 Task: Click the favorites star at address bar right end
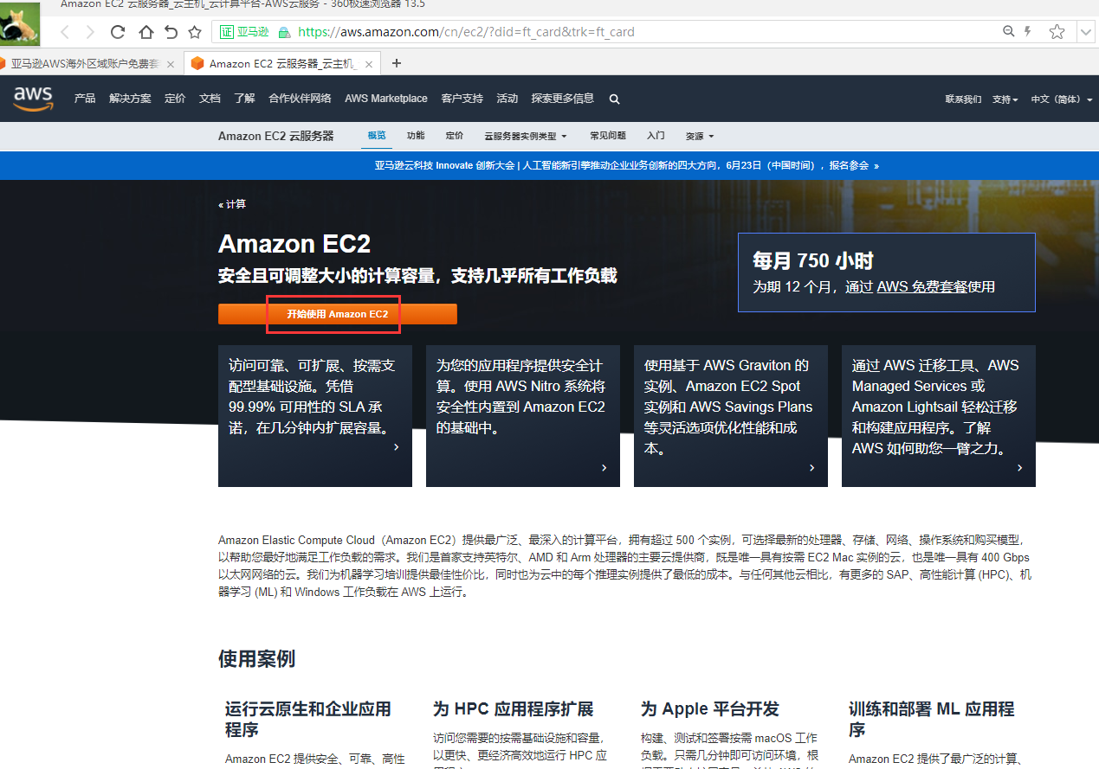coord(1057,32)
